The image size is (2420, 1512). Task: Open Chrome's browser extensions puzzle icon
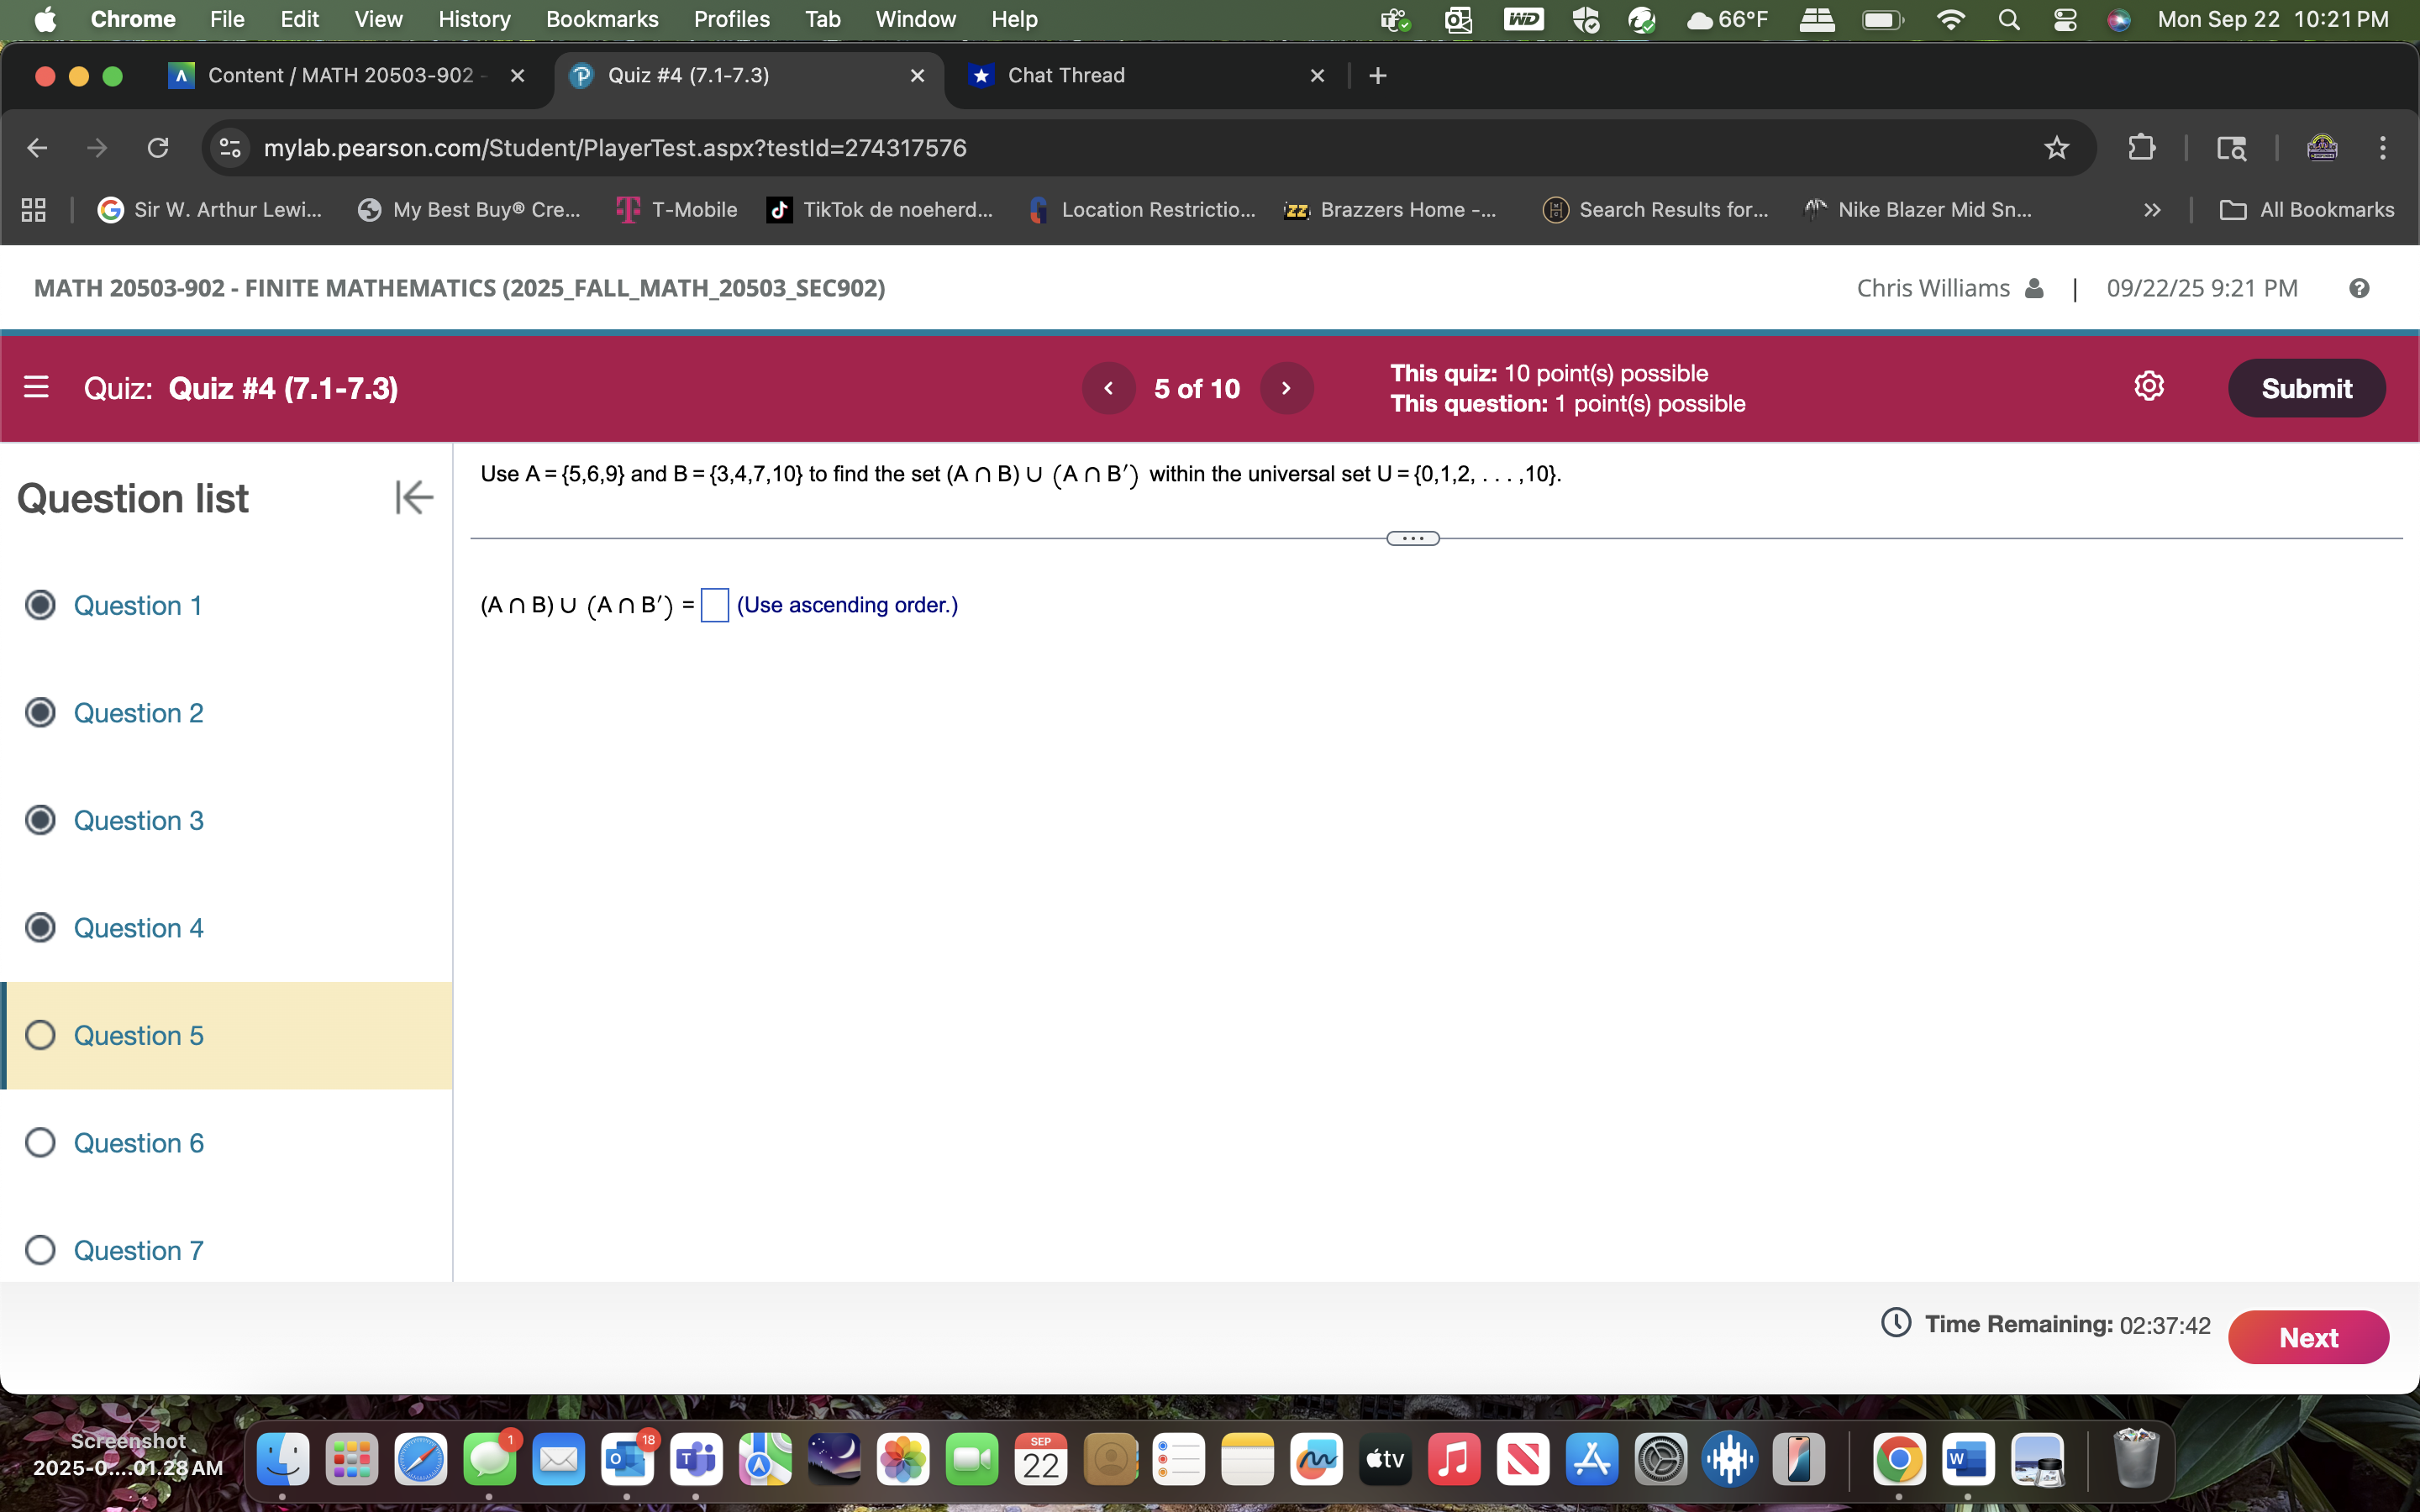2143,147
